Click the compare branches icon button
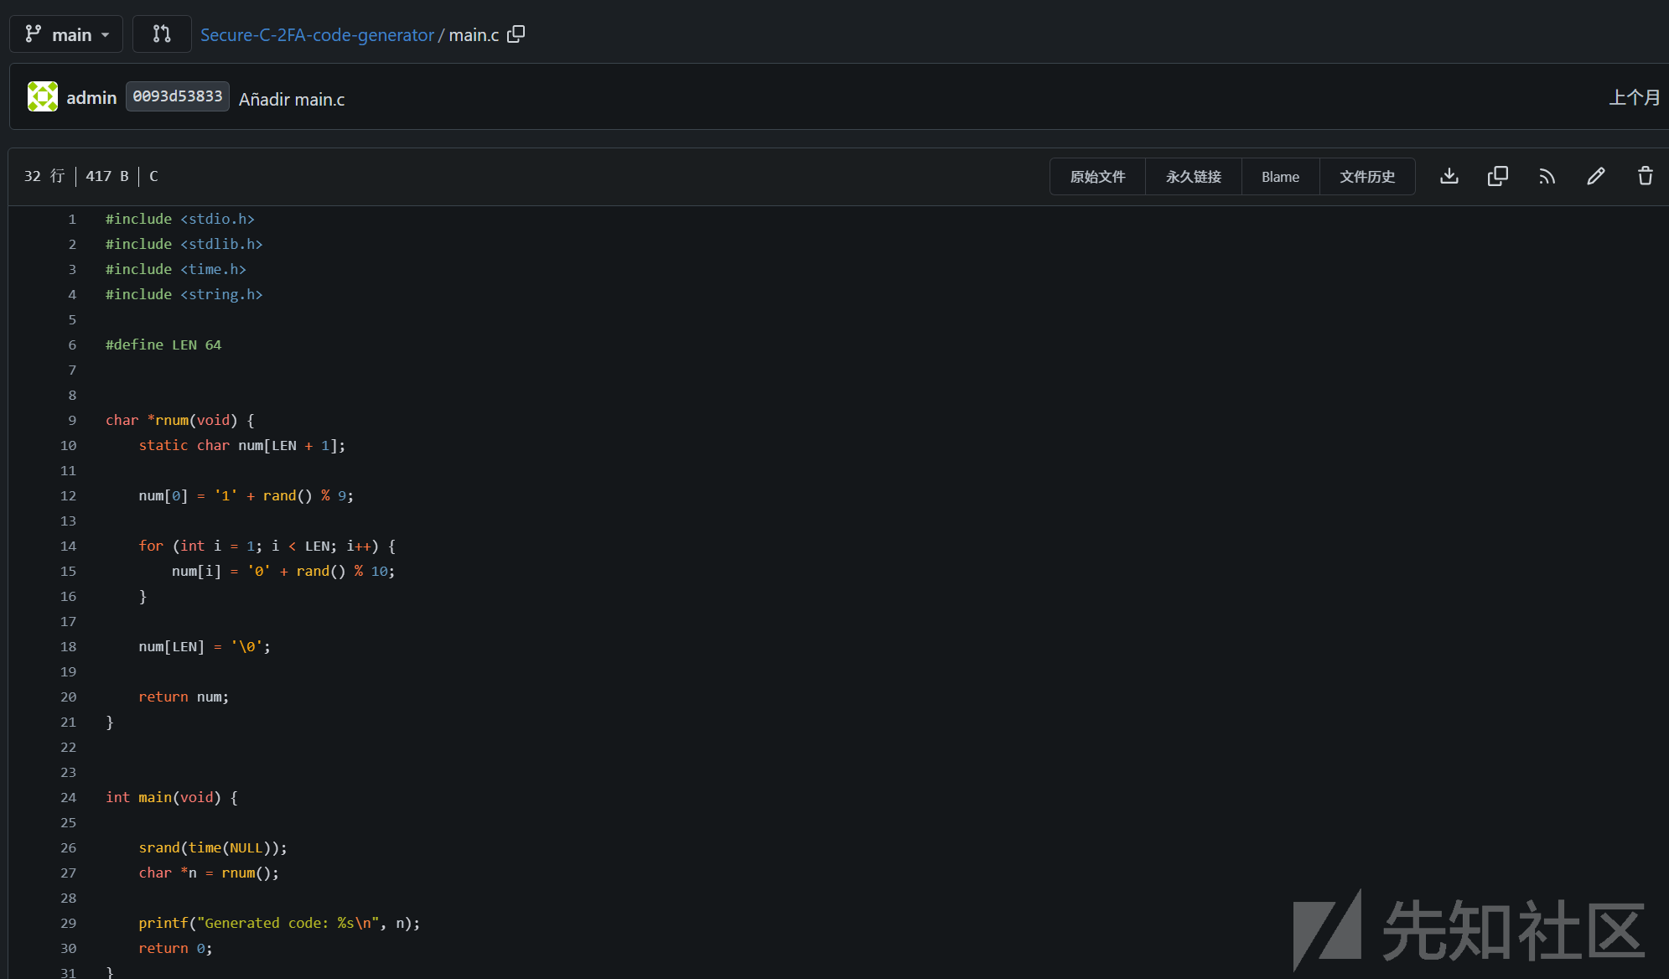The width and height of the screenshot is (1669, 979). click(162, 34)
